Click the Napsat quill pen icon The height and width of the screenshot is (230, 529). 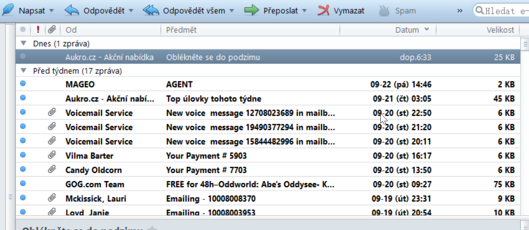pos(8,10)
